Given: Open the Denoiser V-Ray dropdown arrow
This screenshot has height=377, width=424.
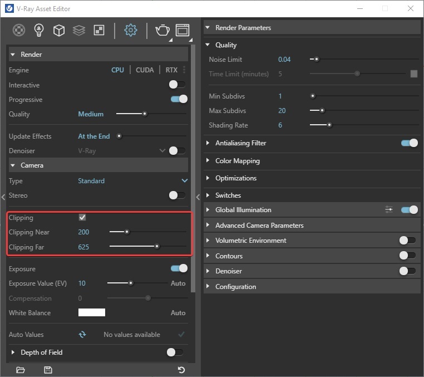Looking at the screenshot, I should tap(162, 150).
